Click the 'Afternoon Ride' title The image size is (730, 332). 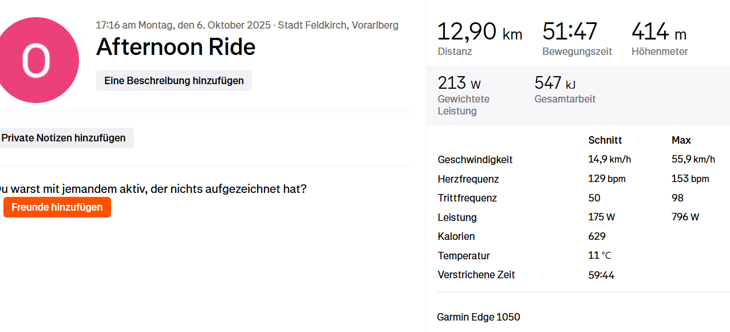click(176, 47)
